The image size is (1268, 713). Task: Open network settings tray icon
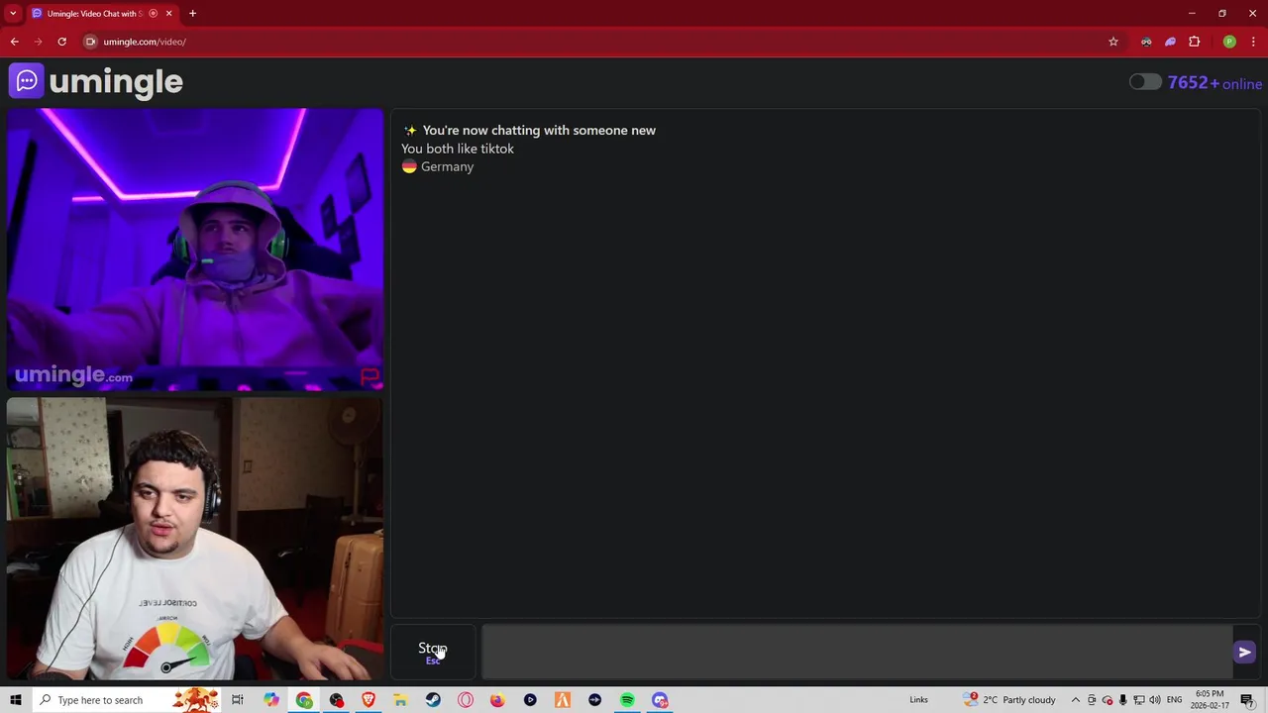pos(1139,700)
